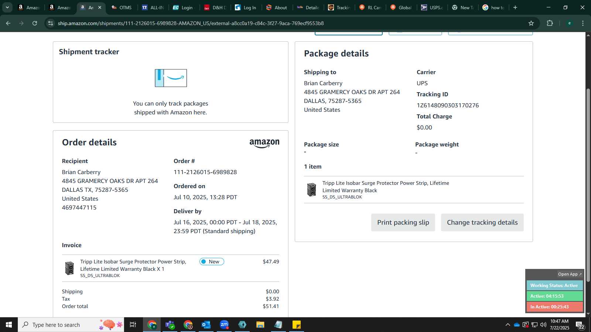Screen dimensions: 591x332
Task: Show hidden system tray icons
Action: click(508, 325)
